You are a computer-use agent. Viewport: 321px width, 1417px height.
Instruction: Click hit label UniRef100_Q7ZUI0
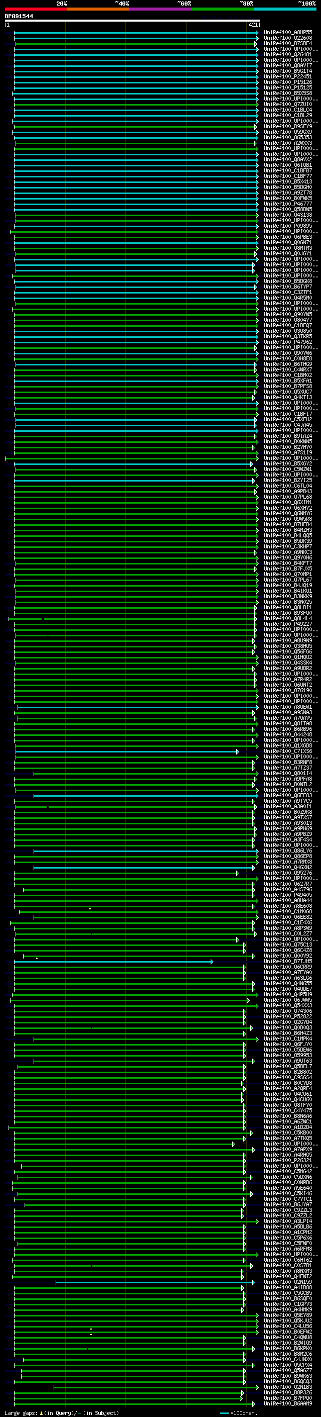click(x=287, y=104)
